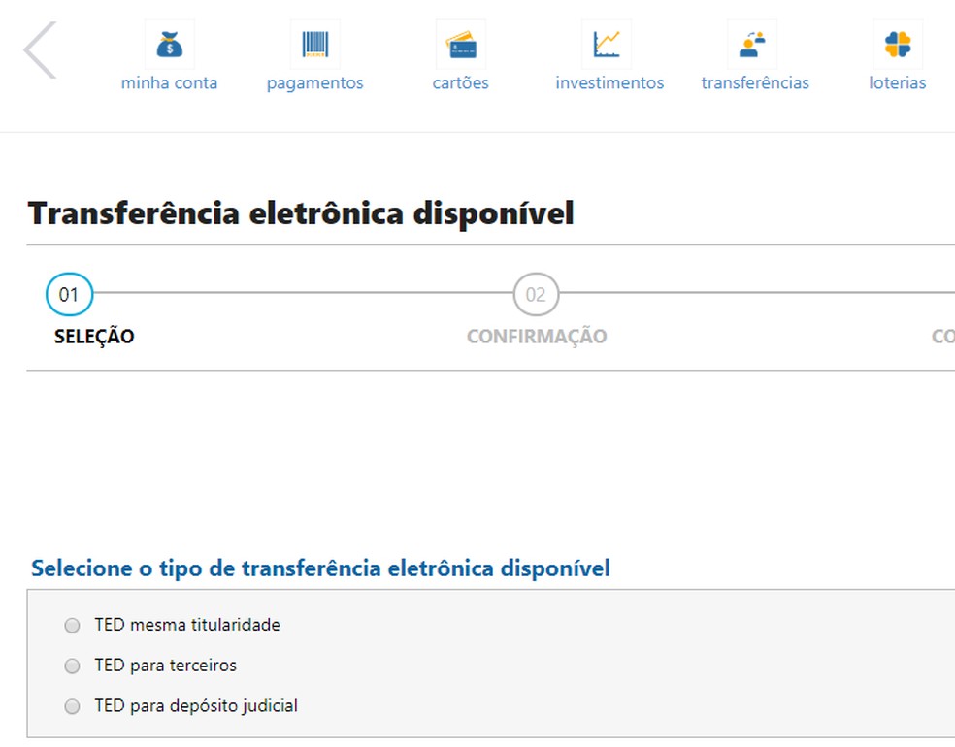This screenshot has height=747, width=955.
Task: Open the pagamentos menu item
Action: pos(314,82)
